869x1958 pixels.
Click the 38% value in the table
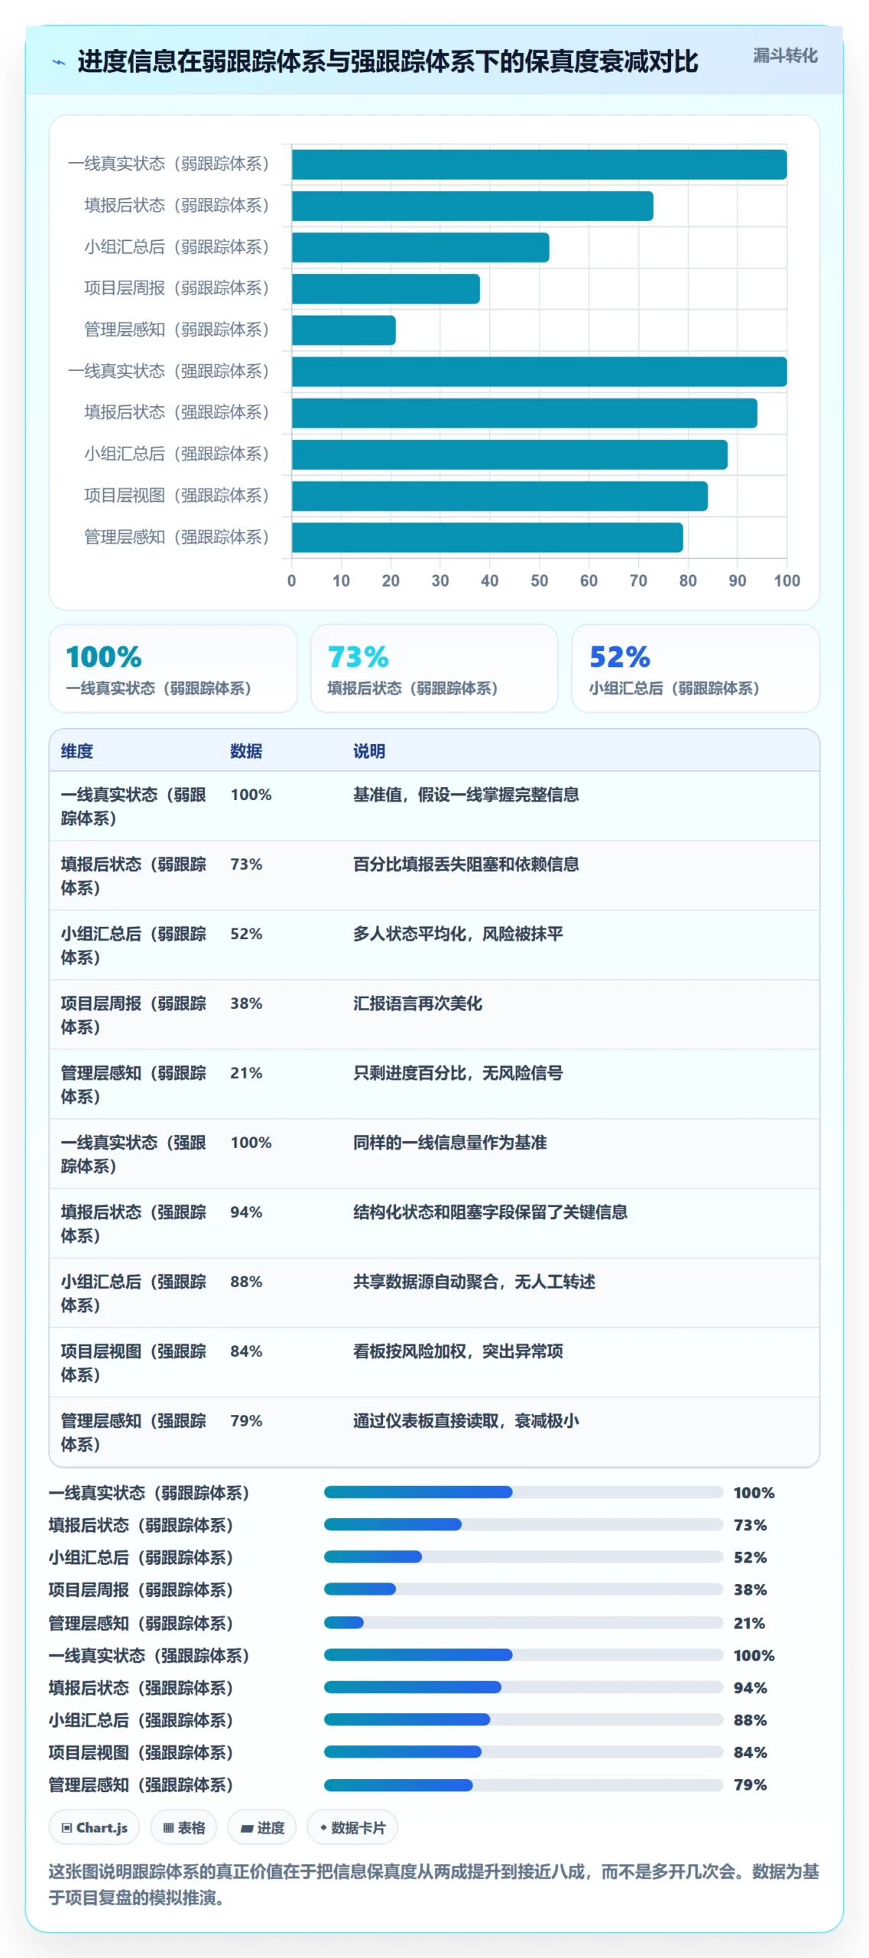pyautogui.click(x=246, y=1003)
